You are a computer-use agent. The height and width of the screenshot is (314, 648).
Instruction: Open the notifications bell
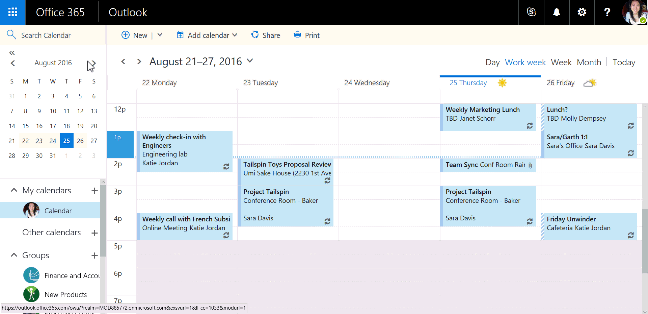(557, 12)
